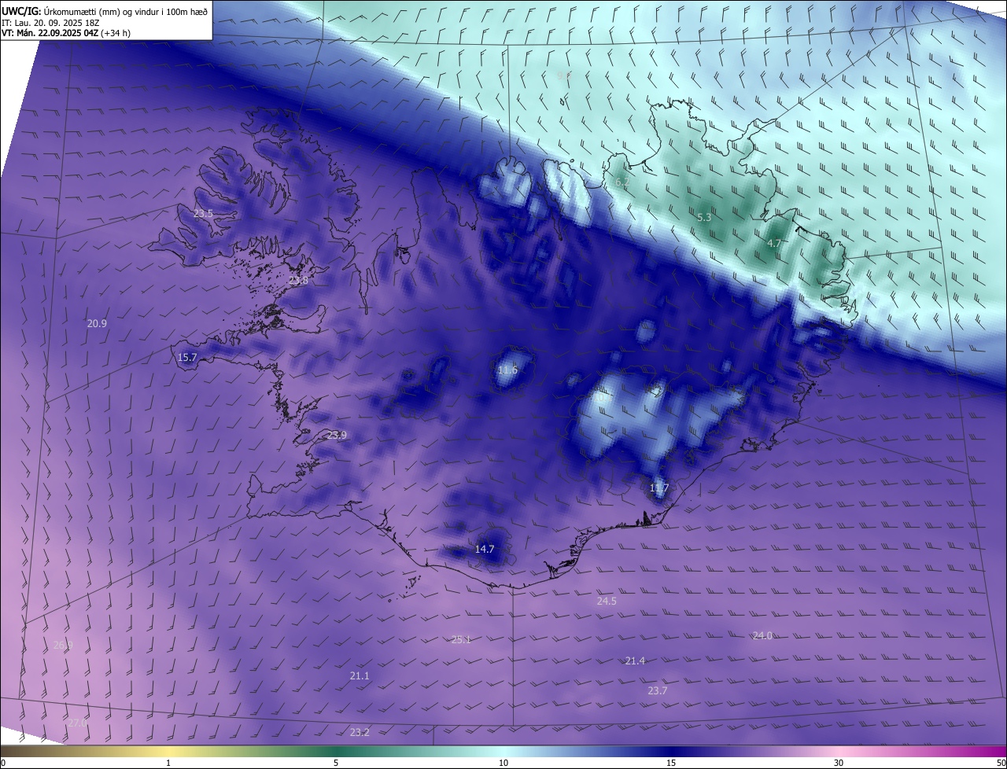Click the 15.7 value label on the map
Screen dimensions: 1007x769
[x=187, y=357]
